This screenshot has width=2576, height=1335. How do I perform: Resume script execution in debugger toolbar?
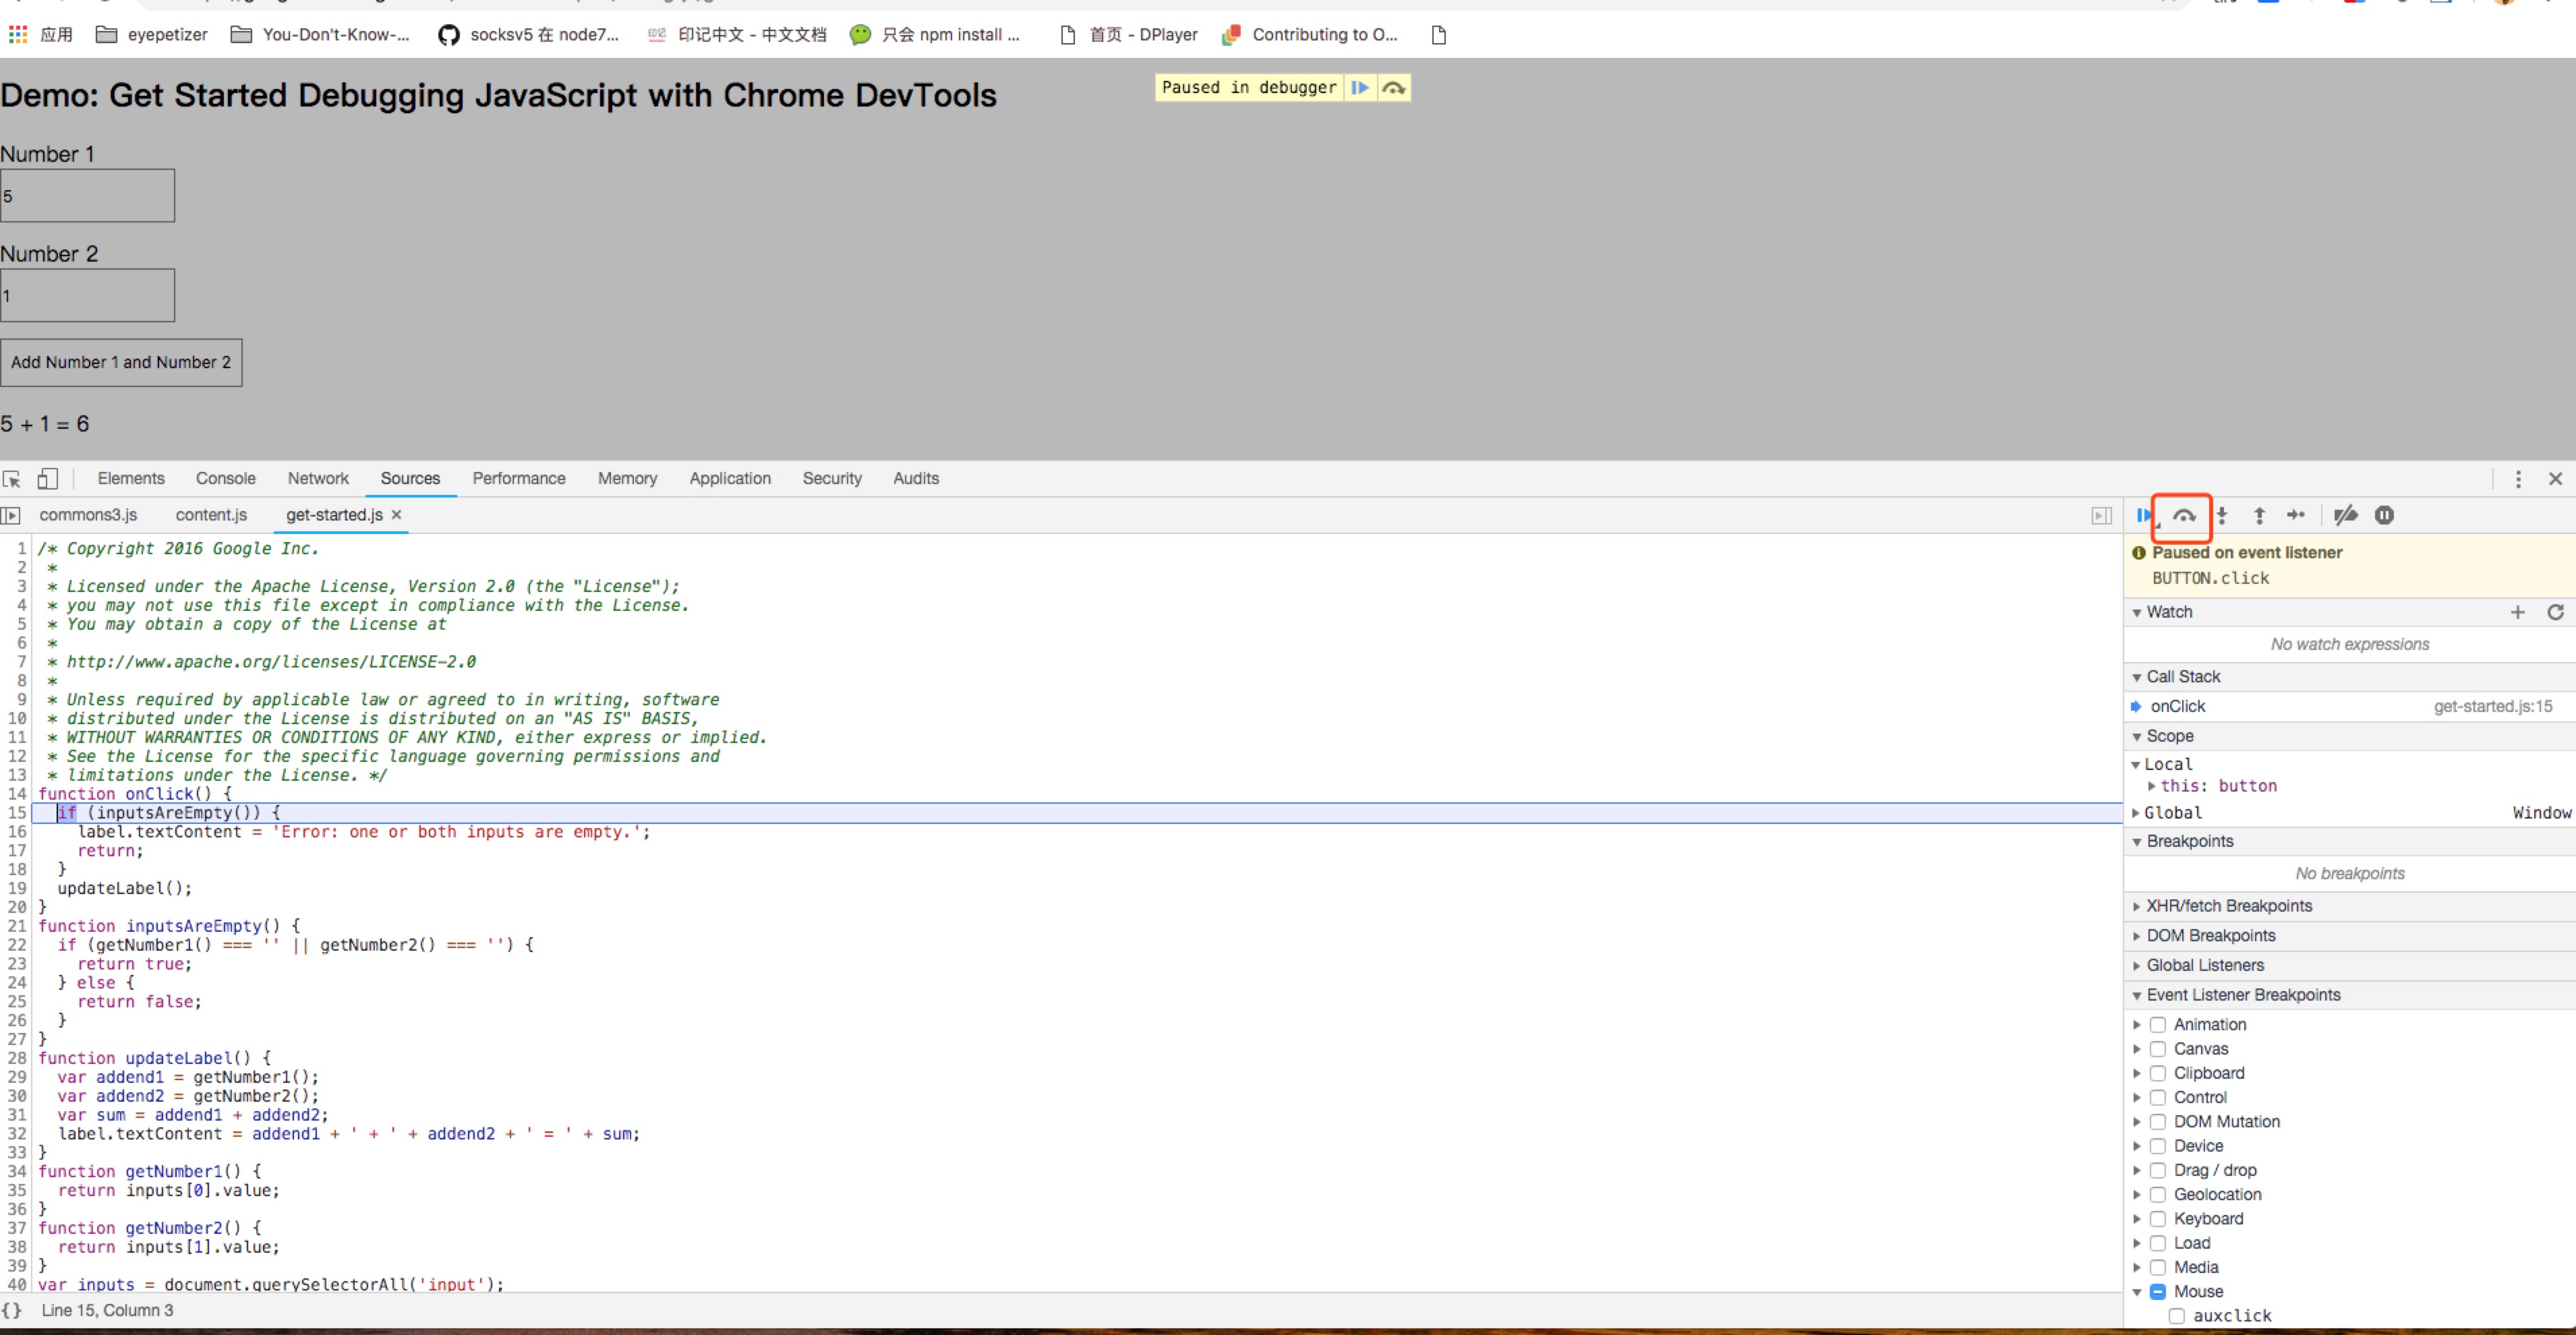(x=2144, y=515)
